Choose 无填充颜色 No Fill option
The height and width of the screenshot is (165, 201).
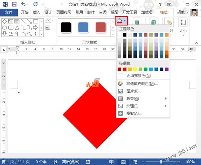point(143,75)
